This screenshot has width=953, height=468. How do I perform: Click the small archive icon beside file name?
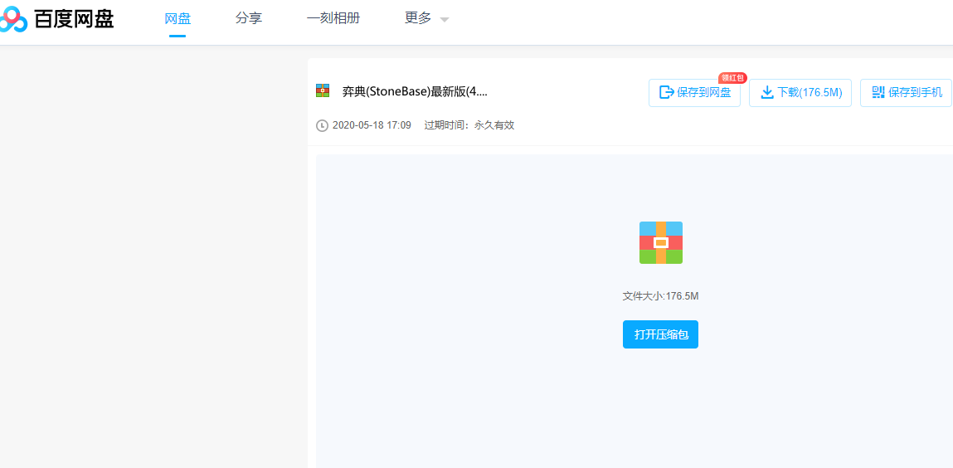pyautogui.click(x=323, y=91)
